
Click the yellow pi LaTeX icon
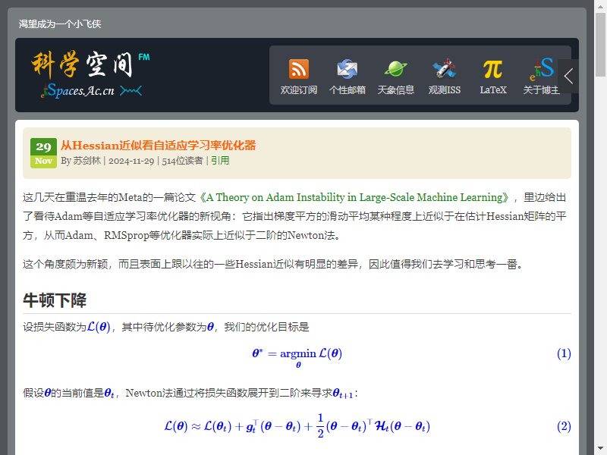(x=492, y=69)
